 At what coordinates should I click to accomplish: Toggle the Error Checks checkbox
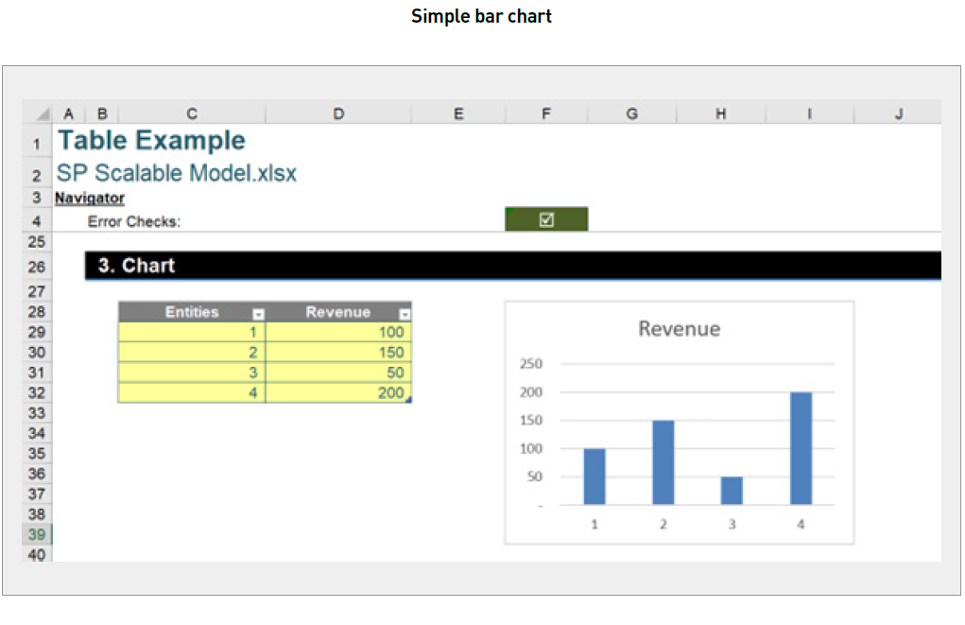pyautogui.click(x=546, y=218)
